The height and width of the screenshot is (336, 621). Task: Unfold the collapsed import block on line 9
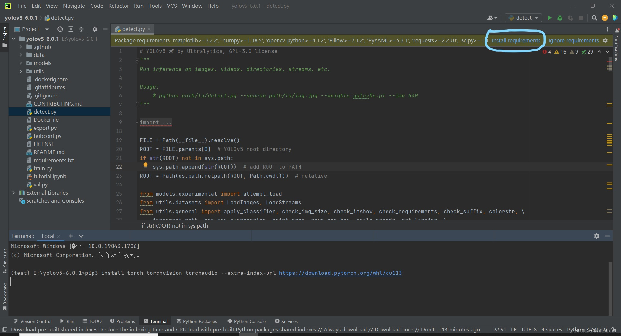pos(137,122)
